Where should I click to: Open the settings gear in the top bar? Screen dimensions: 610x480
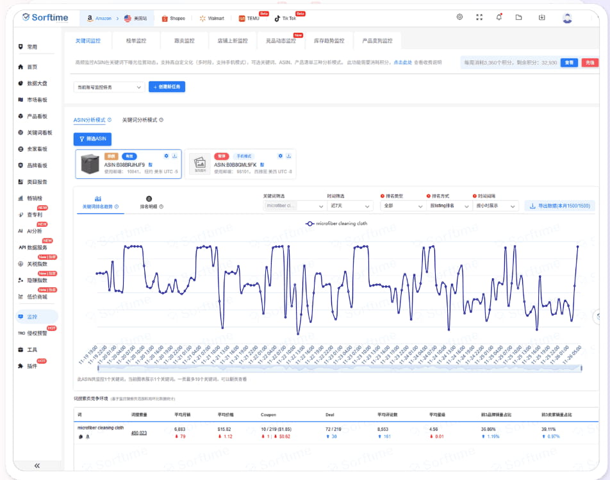[459, 17]
